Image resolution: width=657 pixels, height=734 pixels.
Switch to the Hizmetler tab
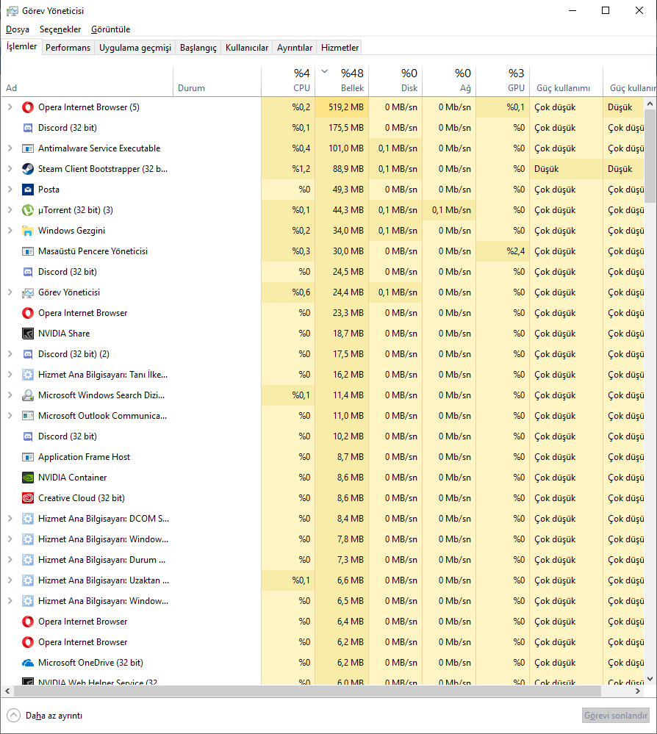tap(340, 48)
